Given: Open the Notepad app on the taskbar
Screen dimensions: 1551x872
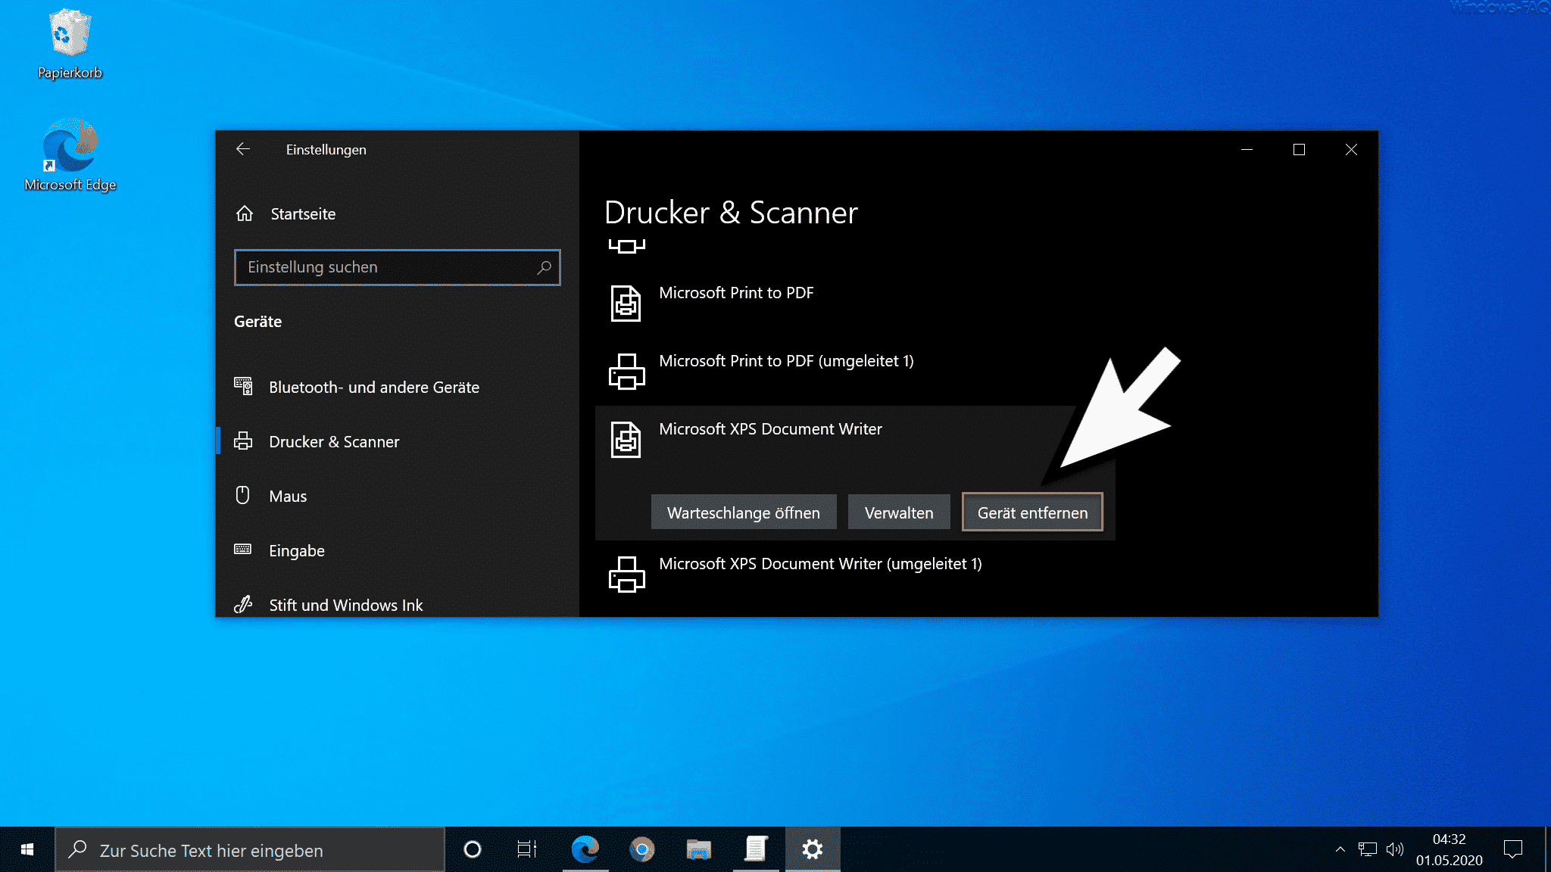Looking at the screenshot, I should (x=755, y=849).
